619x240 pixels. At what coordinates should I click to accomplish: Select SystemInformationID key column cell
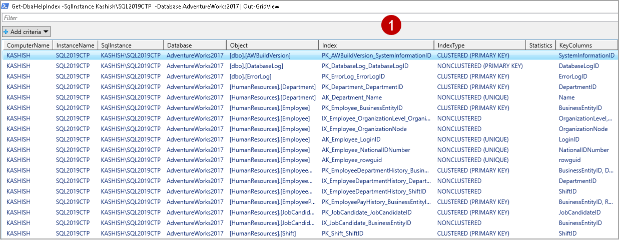[x=586, y=55]
